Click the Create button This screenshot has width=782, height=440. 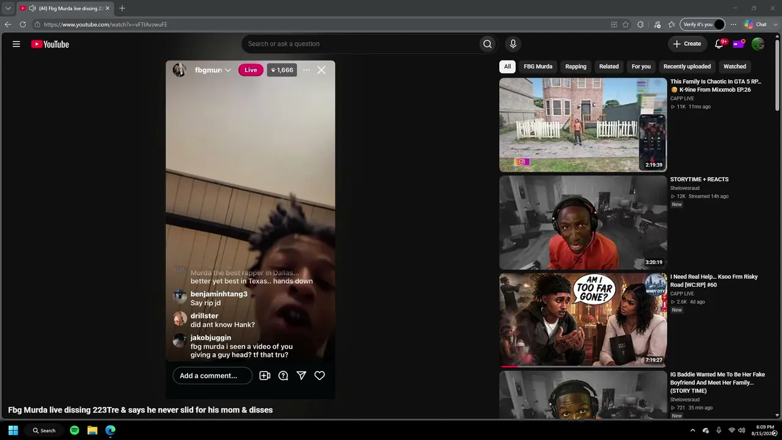pos(687,44)
